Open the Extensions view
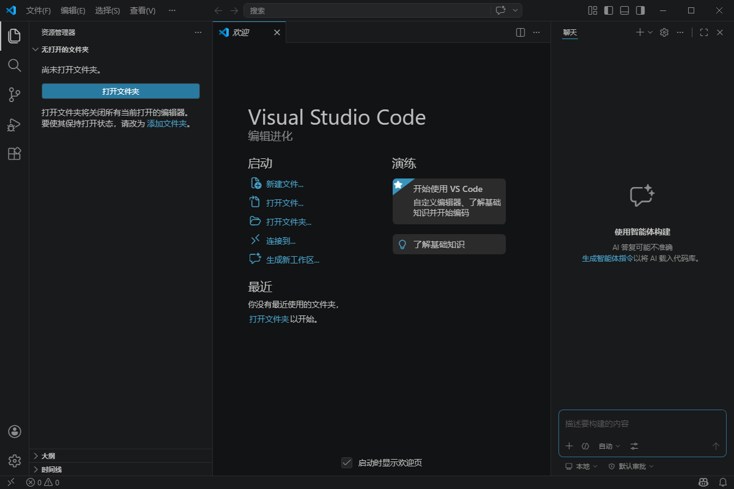Image resolution: width=734 pixels, height=489 pixels. [x=15, y=153]
